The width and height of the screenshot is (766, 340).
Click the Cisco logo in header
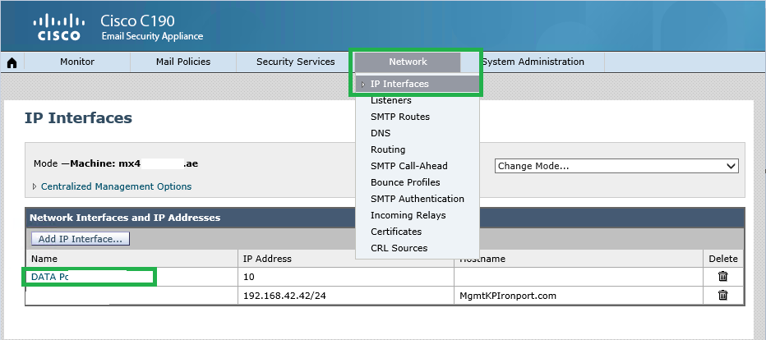pos(58,27)
